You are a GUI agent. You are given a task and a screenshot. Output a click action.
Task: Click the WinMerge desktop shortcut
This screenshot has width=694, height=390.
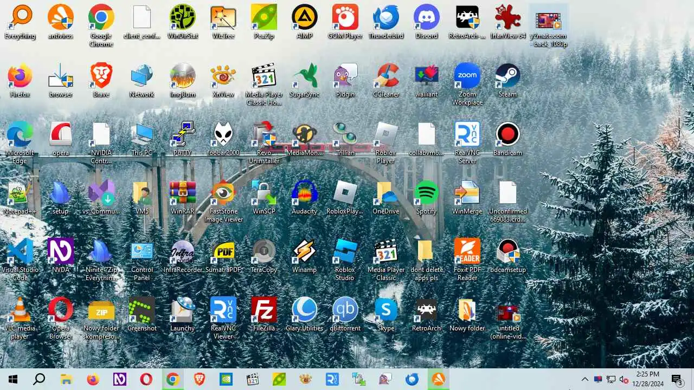[467, 197]
